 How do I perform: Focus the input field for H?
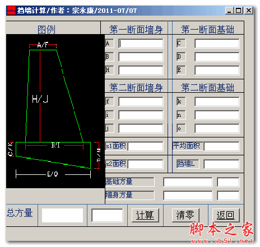coord(141,70)
